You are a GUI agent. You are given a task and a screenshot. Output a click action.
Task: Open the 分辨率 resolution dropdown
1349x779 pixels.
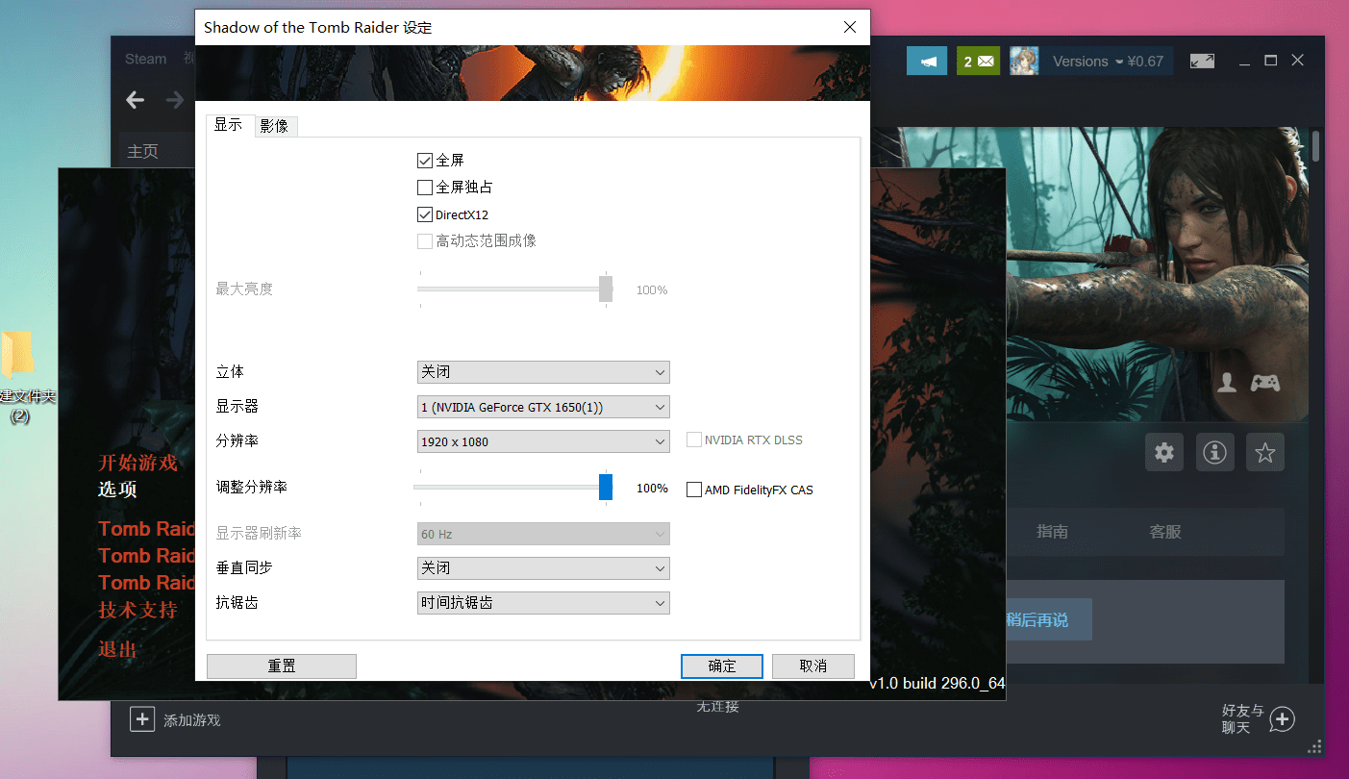point(544,441)
